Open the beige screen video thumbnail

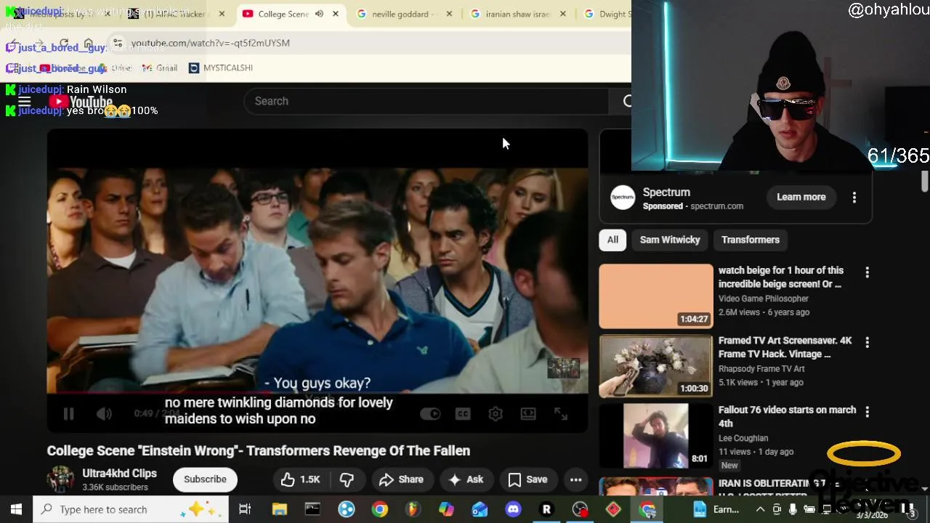click(656, 296)
